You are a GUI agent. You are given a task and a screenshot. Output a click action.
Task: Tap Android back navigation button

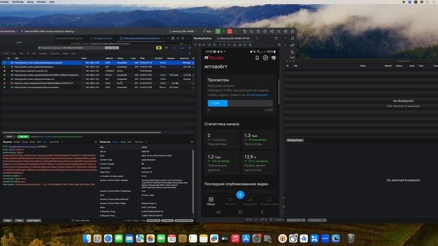(x=262, y=213)
